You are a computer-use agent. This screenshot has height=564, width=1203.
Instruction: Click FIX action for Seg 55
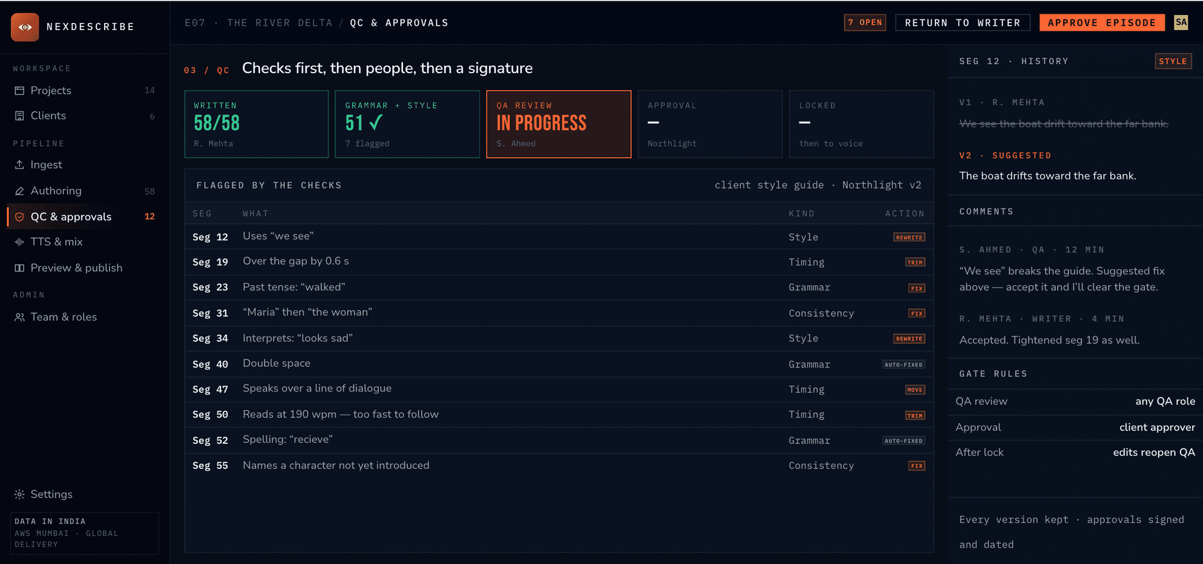[917, 466]
